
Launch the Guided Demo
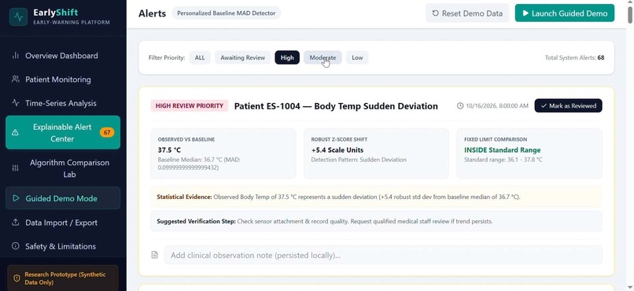pyautogui.click(x=565, y=13)
